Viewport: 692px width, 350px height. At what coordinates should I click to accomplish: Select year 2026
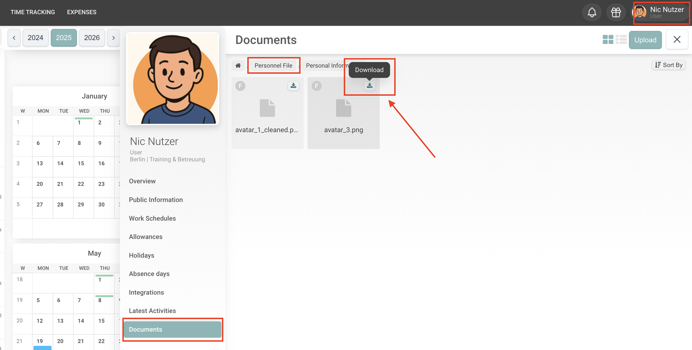pyautogui.click(x=92, y=38)
